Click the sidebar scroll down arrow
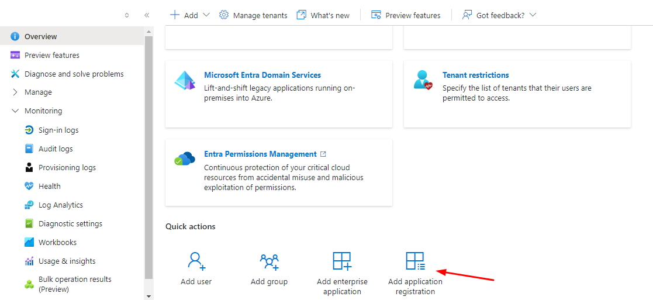653x300 pixels. click(x=148, y=296)
